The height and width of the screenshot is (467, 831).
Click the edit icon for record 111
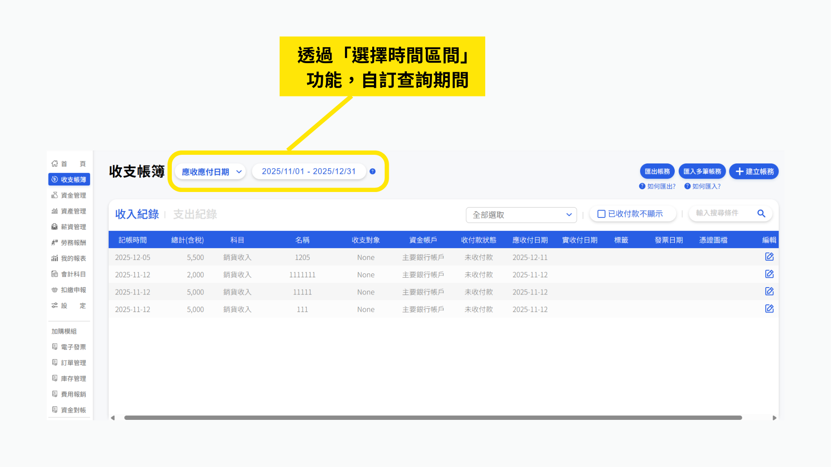[x=769, y=309]
